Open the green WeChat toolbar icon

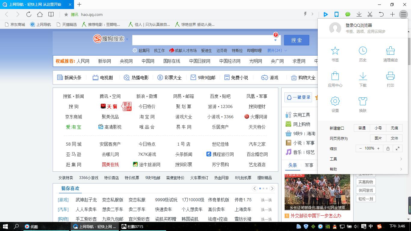pos(348,14)
